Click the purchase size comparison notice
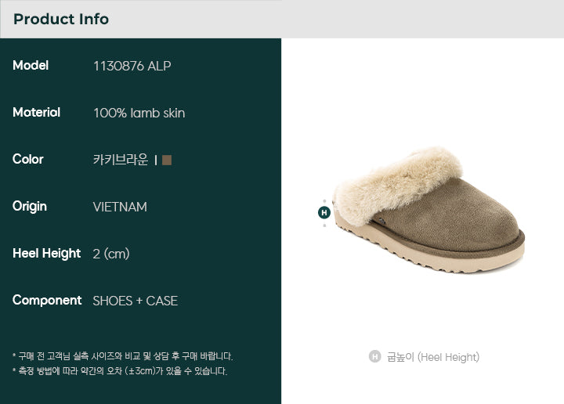Viewport: 564px width, 404px height. point(123,356)
